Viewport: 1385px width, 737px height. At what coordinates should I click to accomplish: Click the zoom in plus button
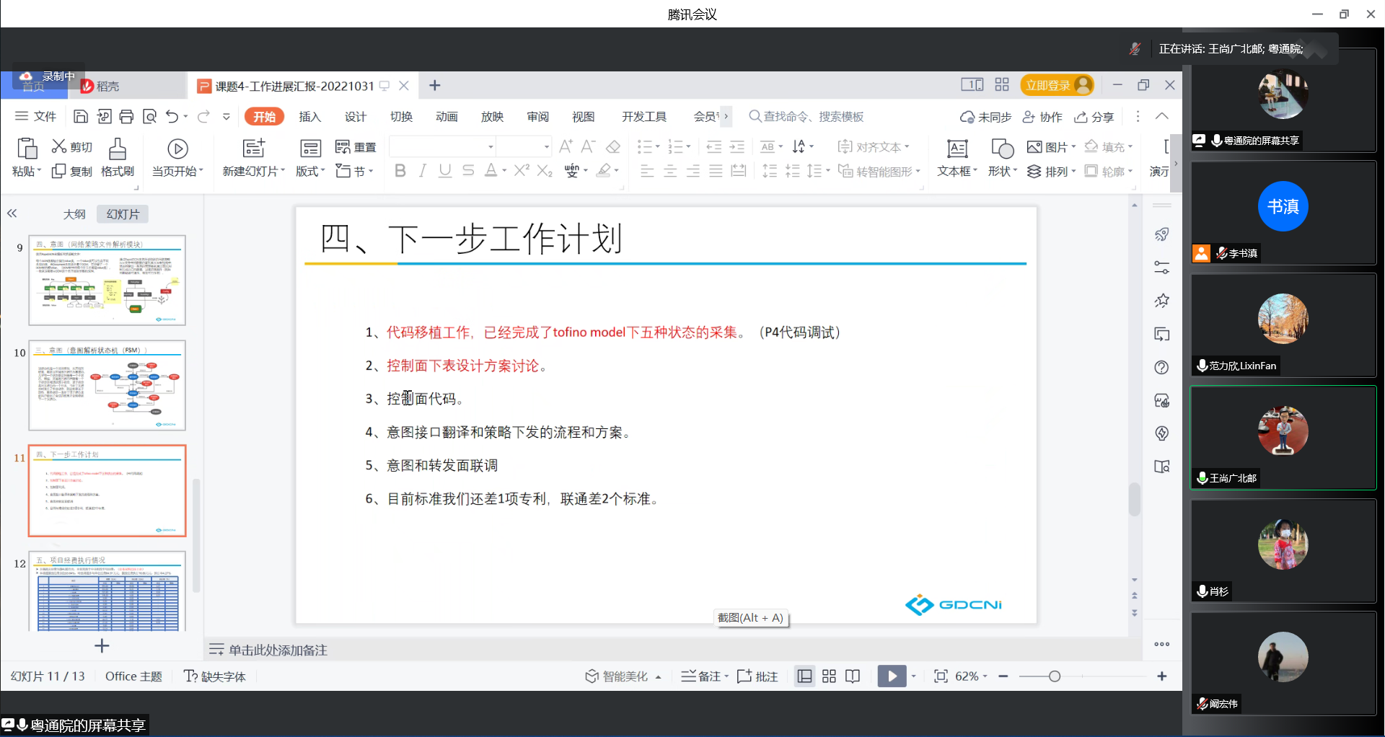(1161, 676)
